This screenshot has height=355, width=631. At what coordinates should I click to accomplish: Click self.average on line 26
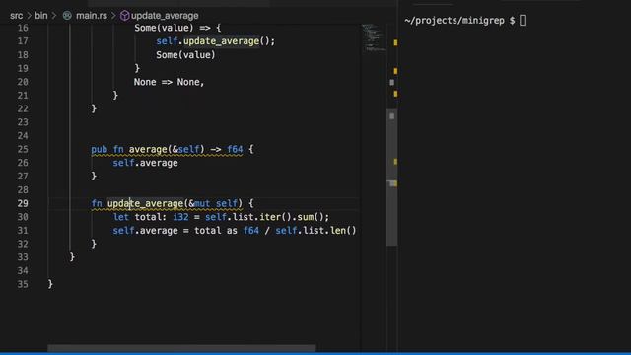click(145, 163)
